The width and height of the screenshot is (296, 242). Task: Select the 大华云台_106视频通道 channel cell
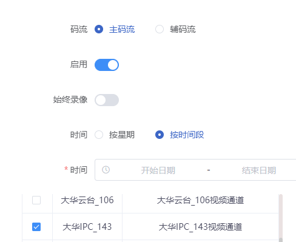[x=200, y=200]
